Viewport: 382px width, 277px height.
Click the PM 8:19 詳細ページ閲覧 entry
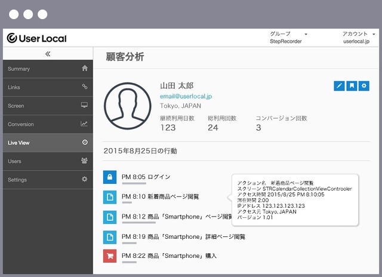tap(183, 236)
